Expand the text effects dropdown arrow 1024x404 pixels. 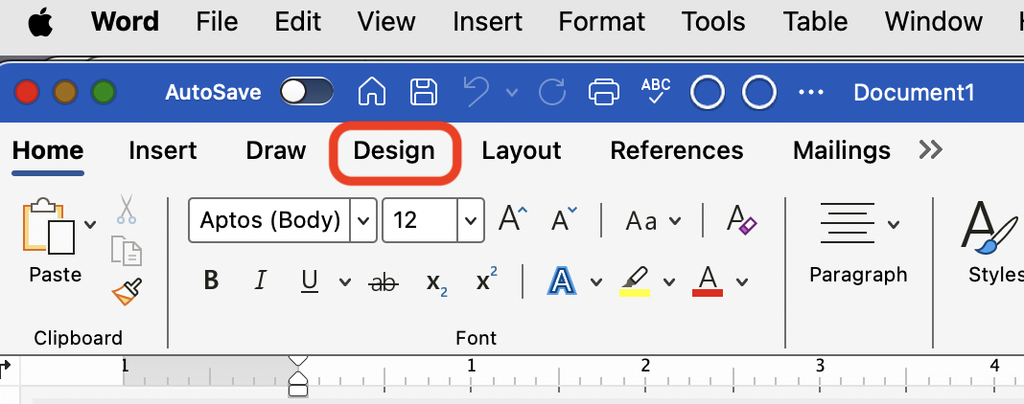[x=596, y=282]
